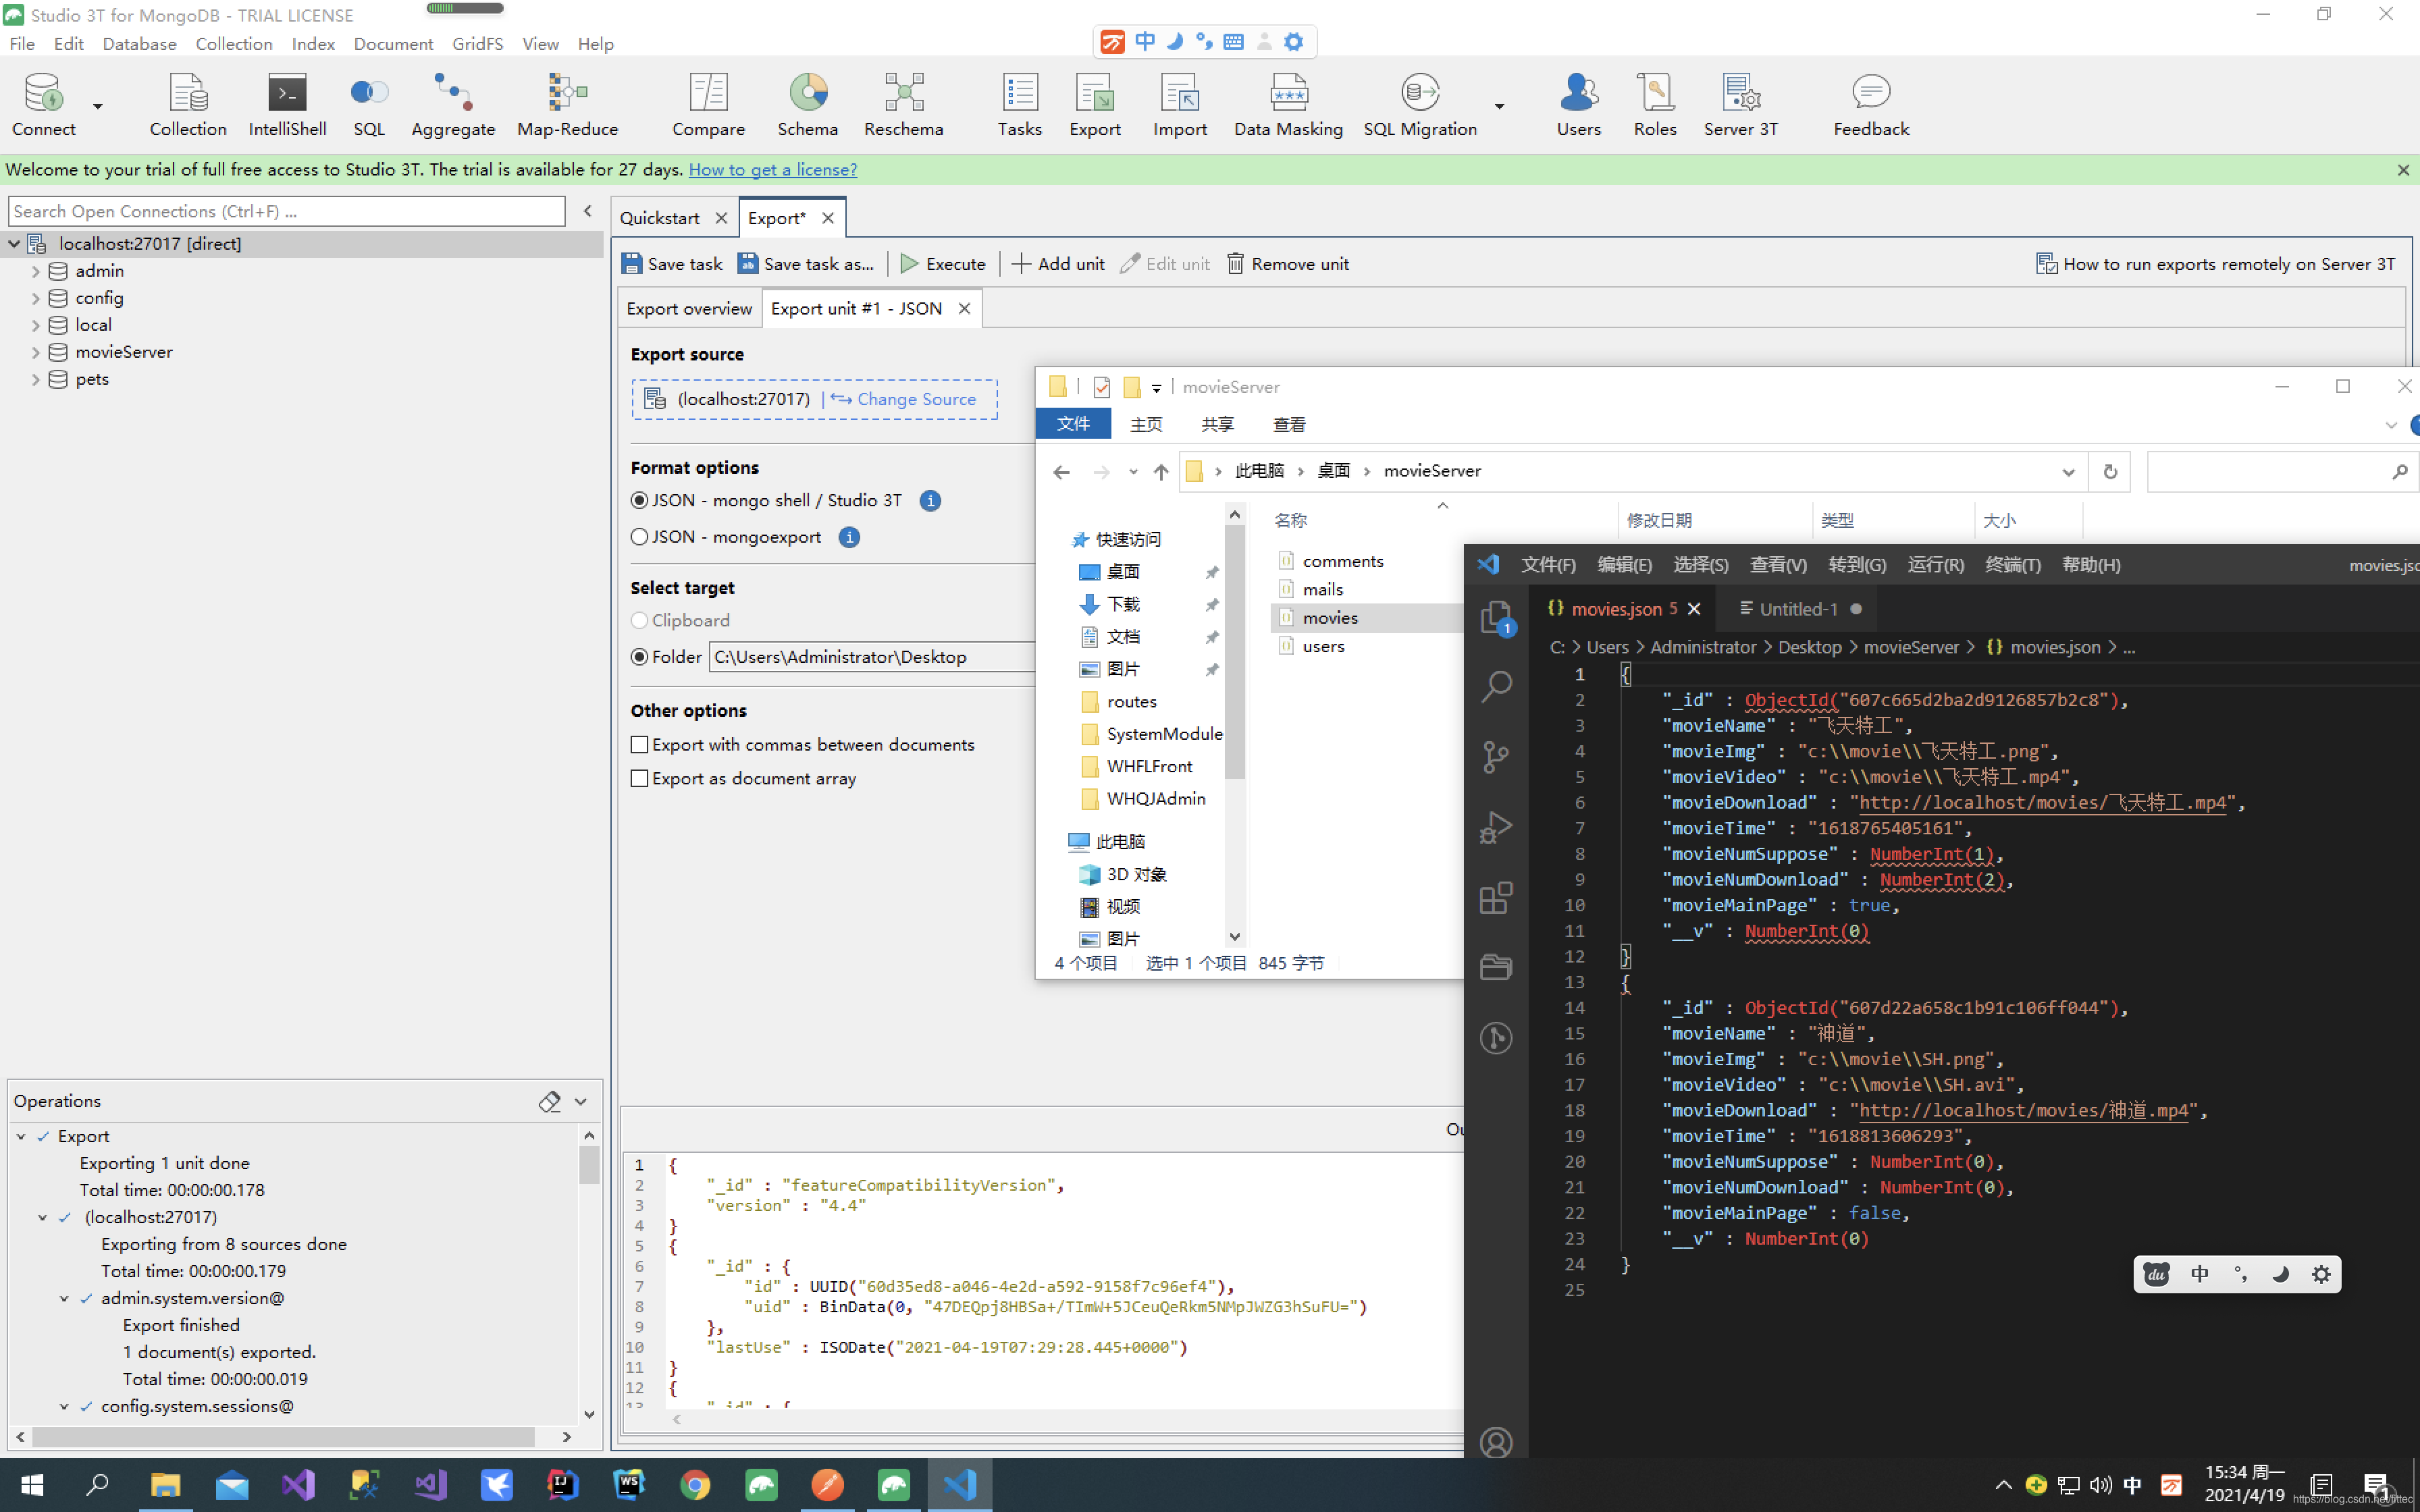Open the Connect dropdown arrow

(x=98, y=105)
